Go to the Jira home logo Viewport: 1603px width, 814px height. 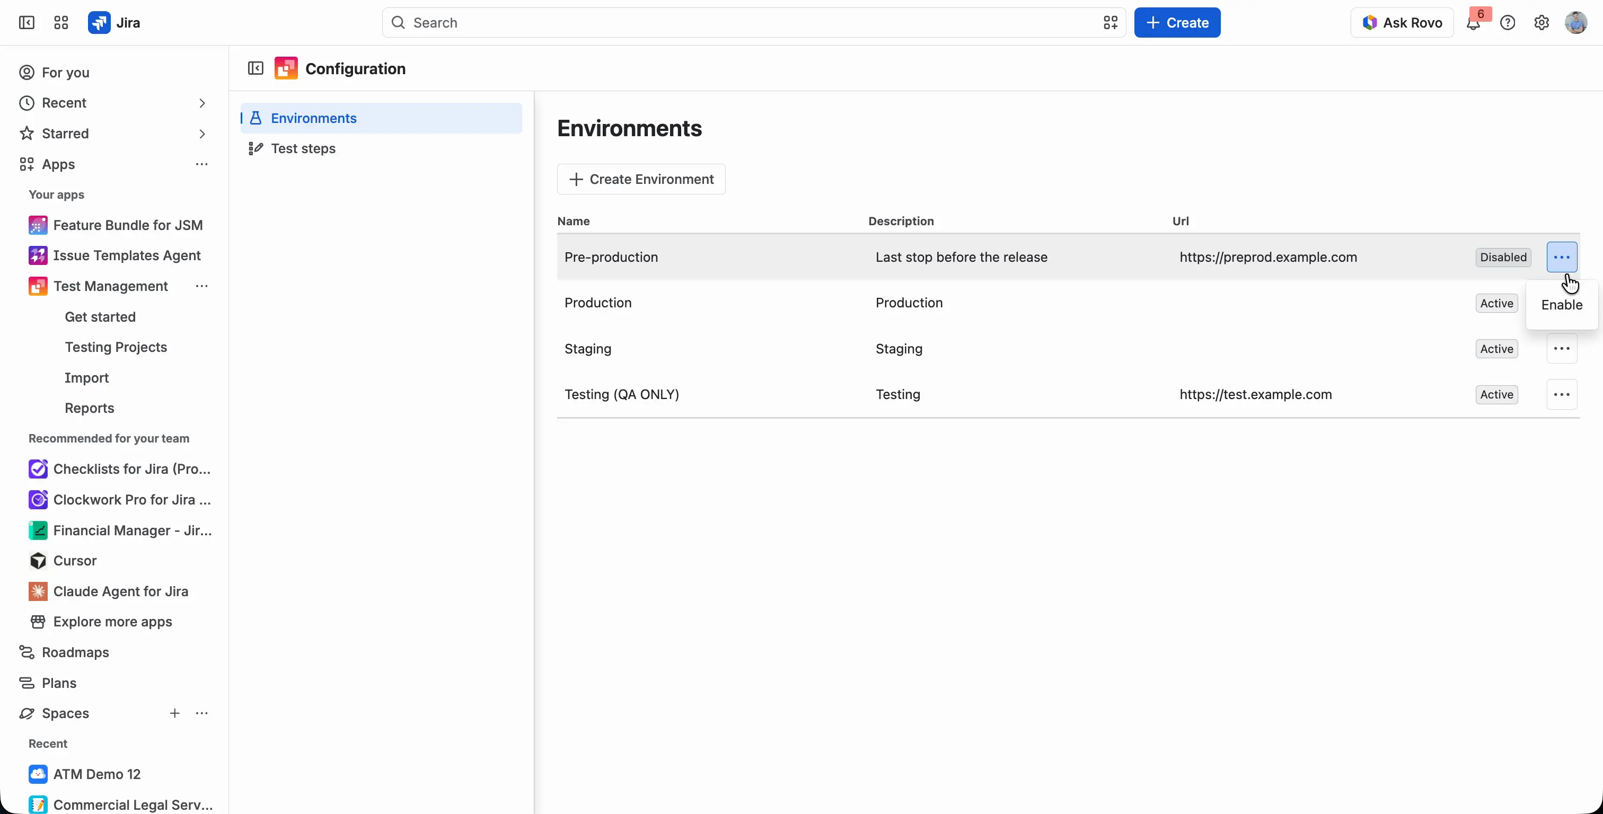point(114,23)
